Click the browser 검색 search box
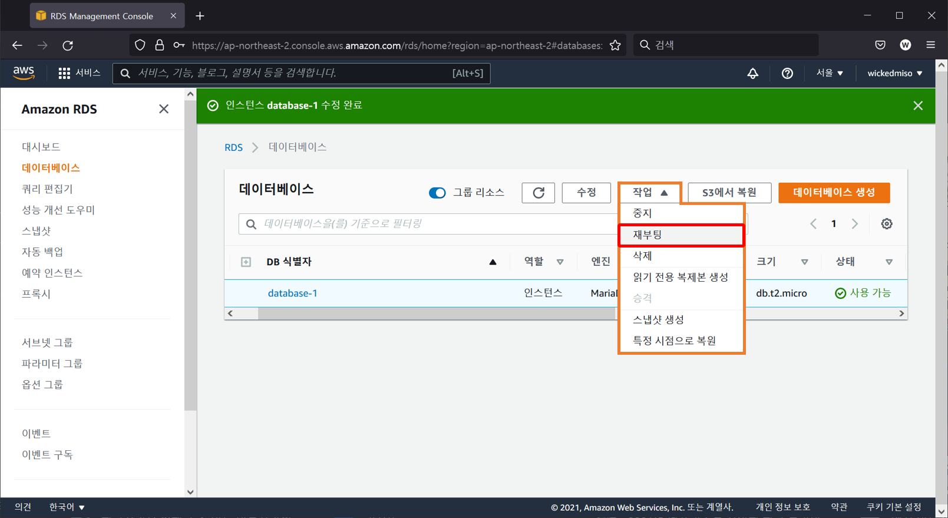 click(x=726, y=45)
